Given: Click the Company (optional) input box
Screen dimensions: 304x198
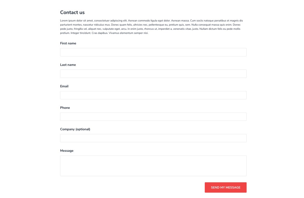Looking at the screenshot, I should point(153,138).
